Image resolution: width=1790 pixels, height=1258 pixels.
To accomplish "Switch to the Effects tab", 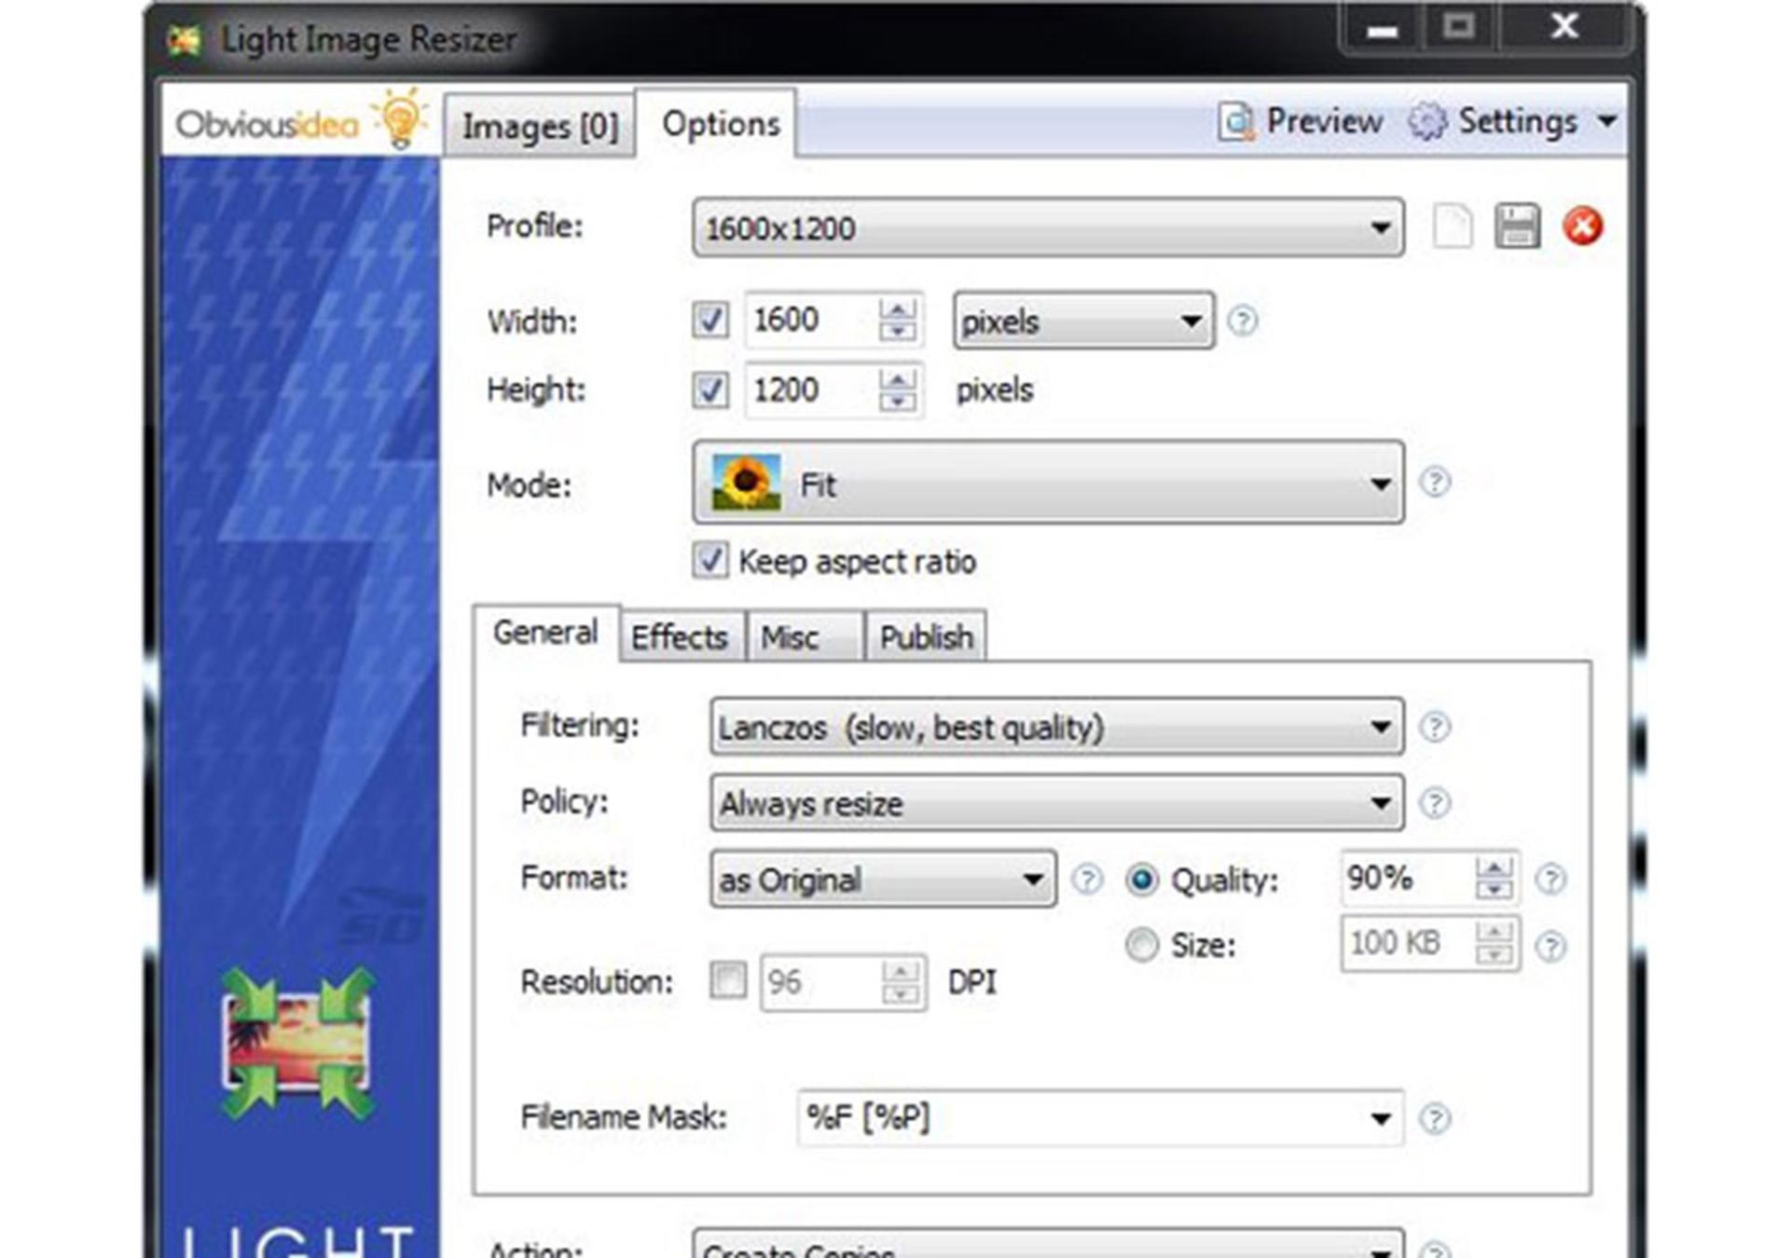I will click(x=680, y=637).
